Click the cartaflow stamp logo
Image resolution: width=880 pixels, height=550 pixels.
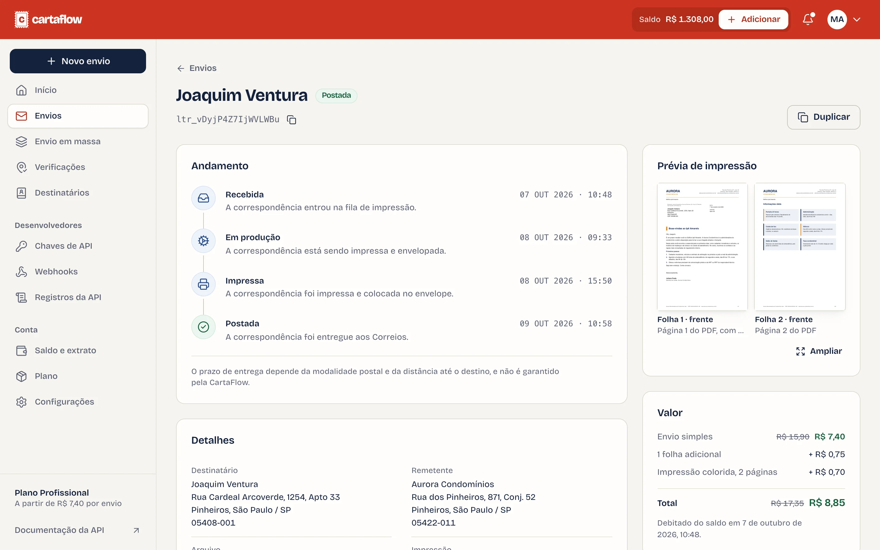[x=21, y=19]
